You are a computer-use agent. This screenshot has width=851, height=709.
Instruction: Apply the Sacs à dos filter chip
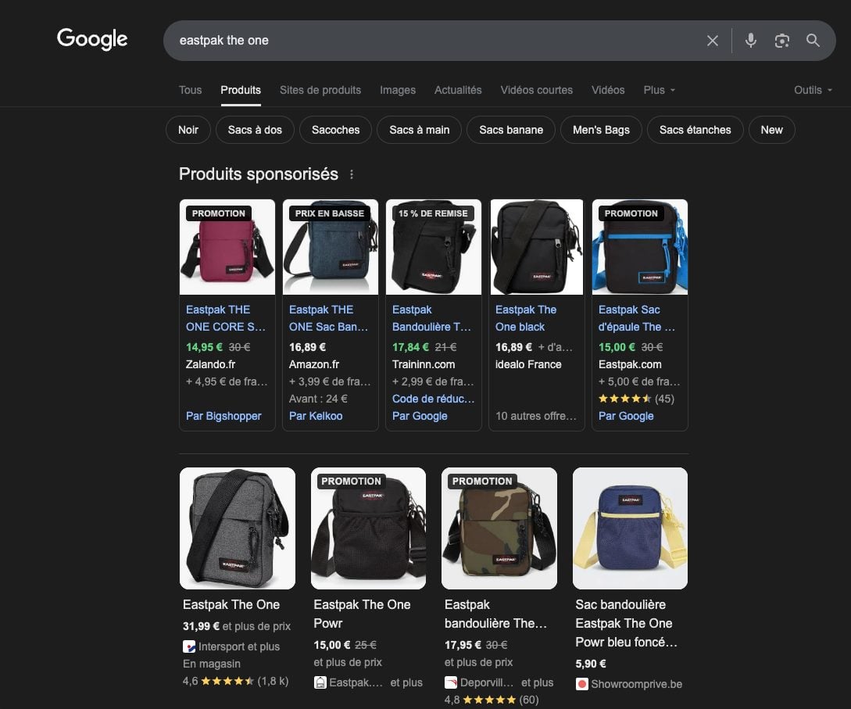tap(255, 130)
